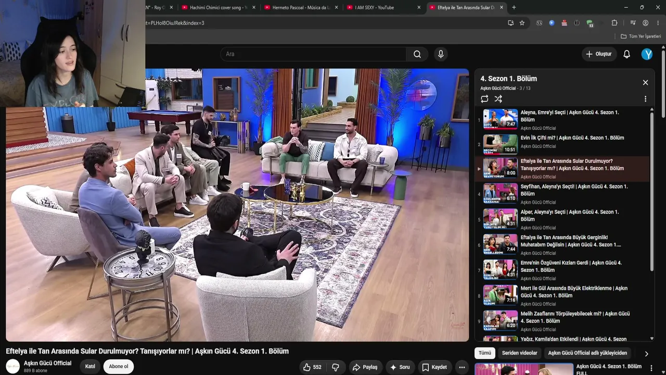Image resolution: width=666 pixels, height=375 pixels.
Task: Click the Soru ask button
Action: 400,367
